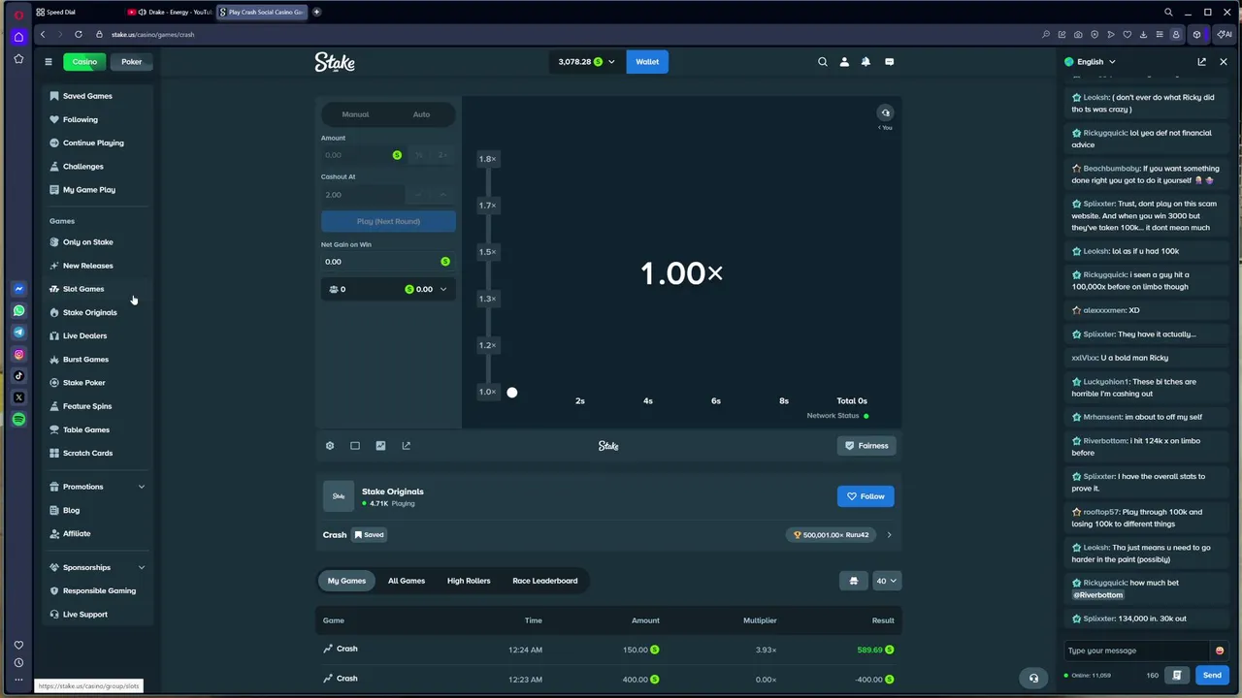
Task: Toggle chat bubble icon in header
Action: (x=890, y=61)
